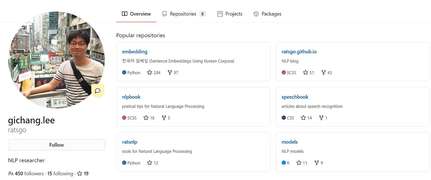Image resolution: width=431 pixels, height=180 pixels.
Task: Click the fork icon on models repository
Action: [317, 163]
